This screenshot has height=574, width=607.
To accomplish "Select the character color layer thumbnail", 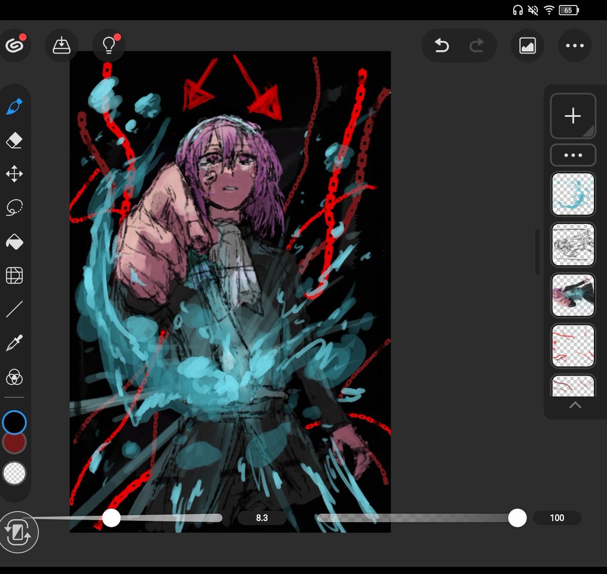I will tap(573, 296).
